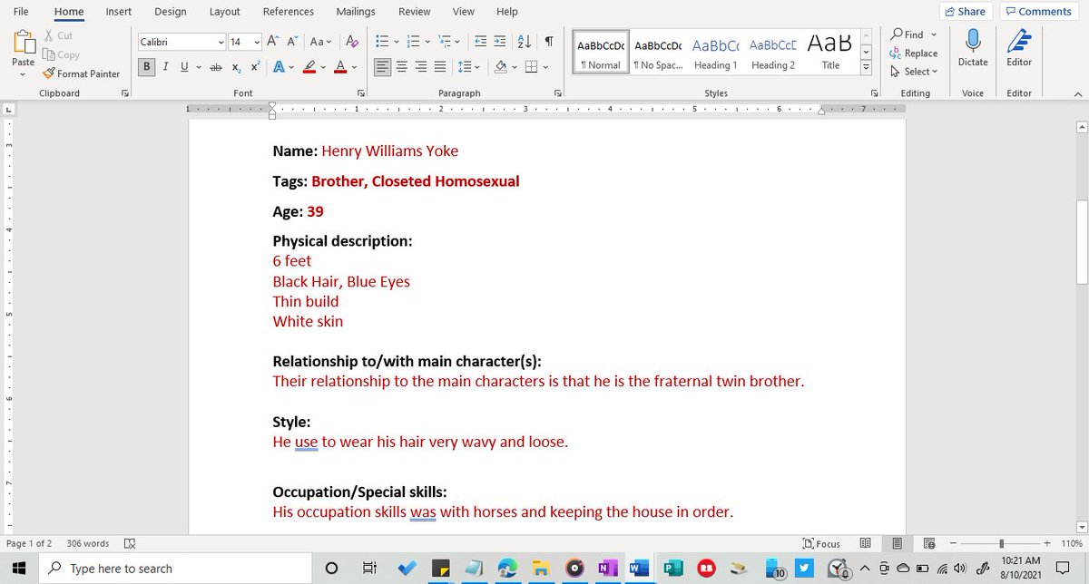Viewport: 1089px width, 584px height.
Task: Switch to Web Layout view
Action: tap(928, 544)
